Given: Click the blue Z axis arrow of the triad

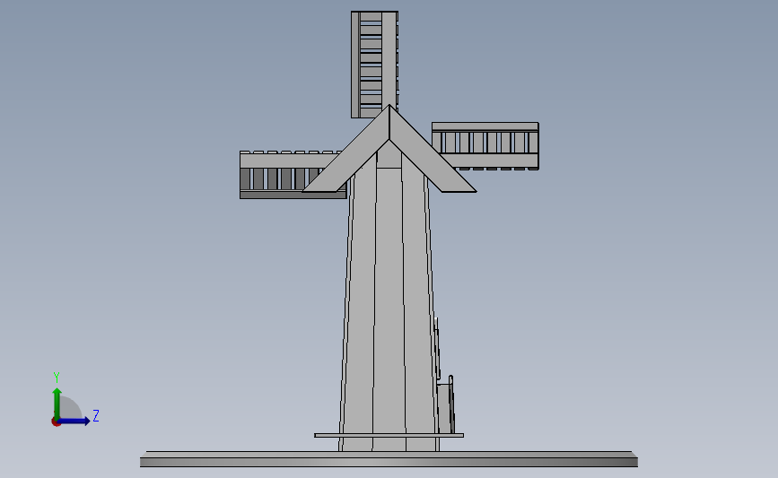Looking at the screenshot, I should point(74,421).
